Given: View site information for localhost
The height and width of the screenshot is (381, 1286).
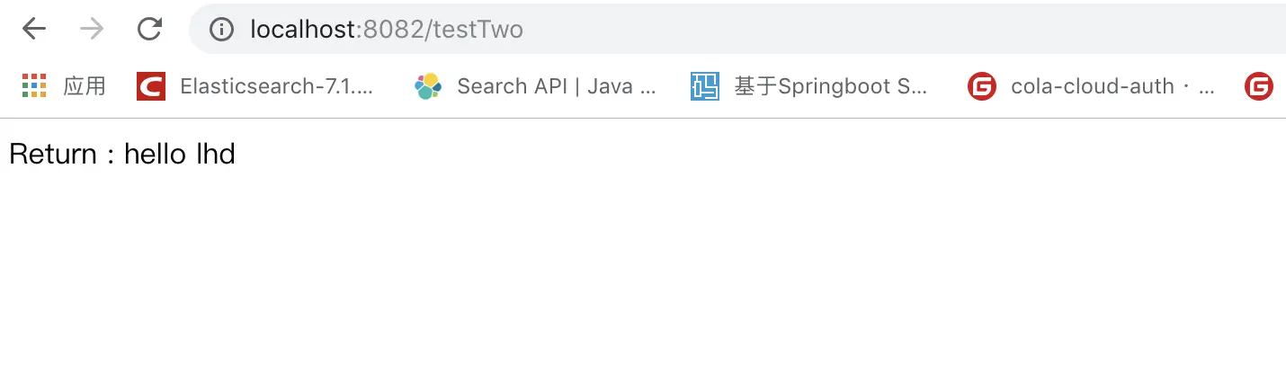Looking at the screenshot, I should click(221, 30).
